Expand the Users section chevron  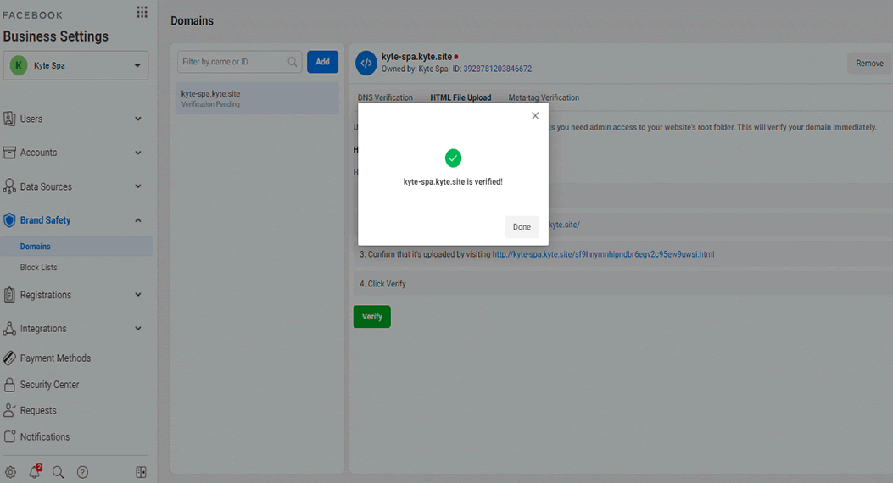[x=138, y=119]
